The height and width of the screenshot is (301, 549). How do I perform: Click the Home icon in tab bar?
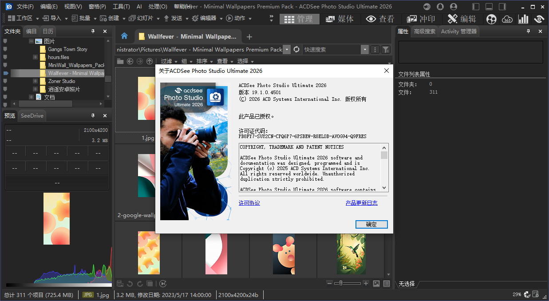[124, 36]
